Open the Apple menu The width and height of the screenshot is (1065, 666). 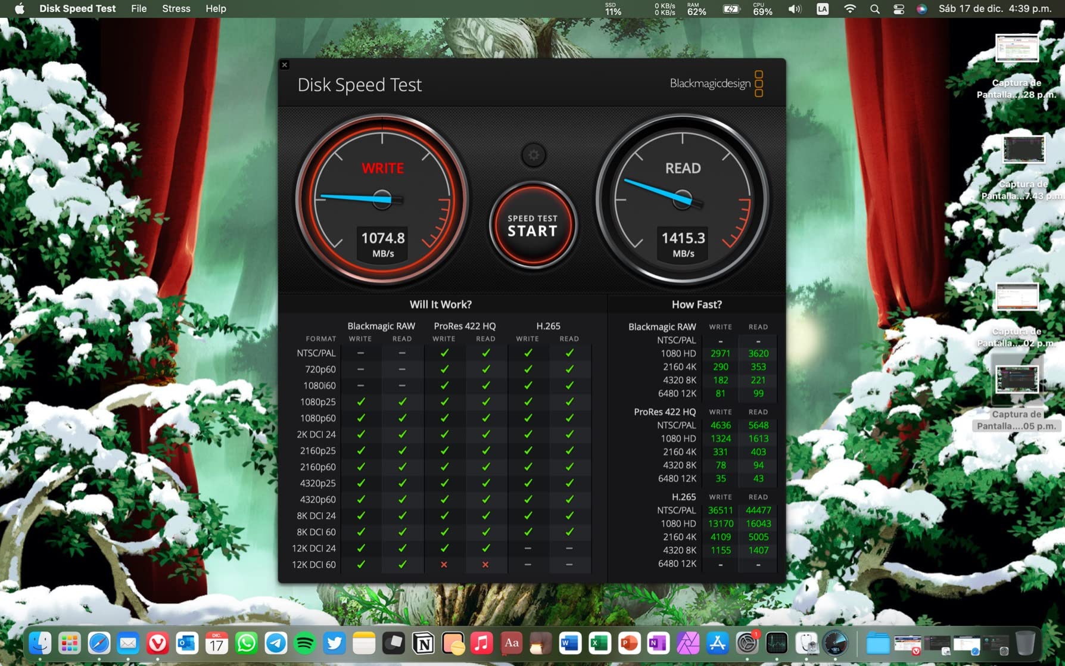tap(19, 8)
